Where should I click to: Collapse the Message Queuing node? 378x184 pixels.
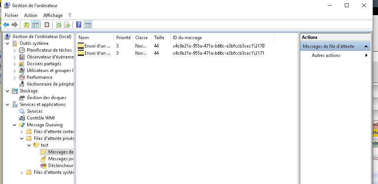[x=15, y=125]
